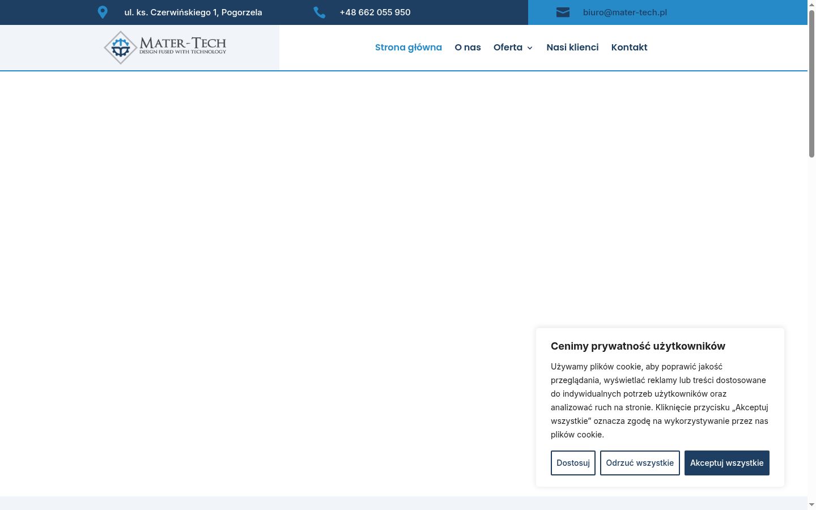Click the phone handset icon

pyautogui.click(x=320, y=12)
